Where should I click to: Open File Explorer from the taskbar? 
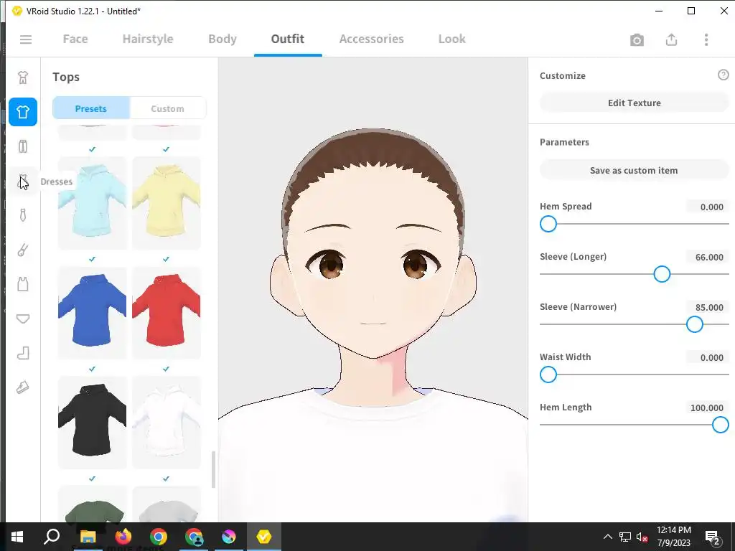(x=88, y=537)
